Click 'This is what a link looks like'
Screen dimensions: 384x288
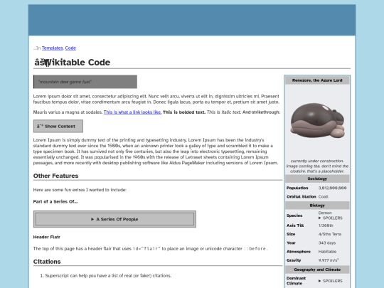point(132,112)
